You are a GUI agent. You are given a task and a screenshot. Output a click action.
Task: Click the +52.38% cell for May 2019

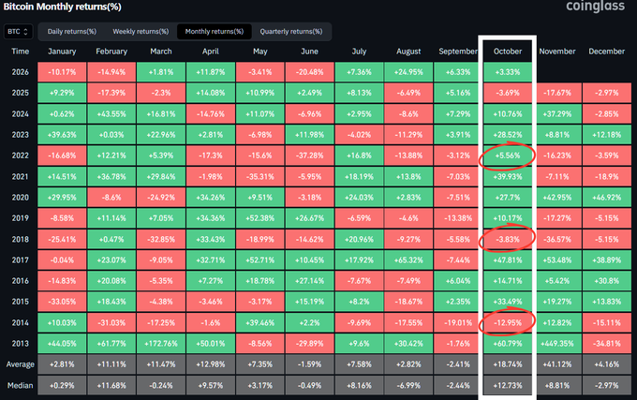(x=260, y=218)
